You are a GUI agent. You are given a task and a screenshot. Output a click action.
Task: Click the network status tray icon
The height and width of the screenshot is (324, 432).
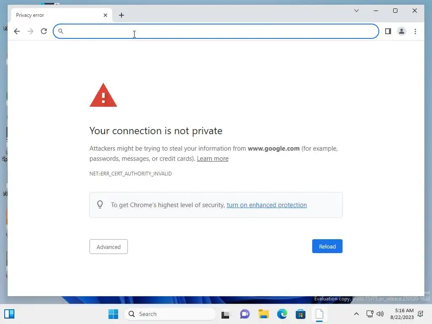point(370,314)
